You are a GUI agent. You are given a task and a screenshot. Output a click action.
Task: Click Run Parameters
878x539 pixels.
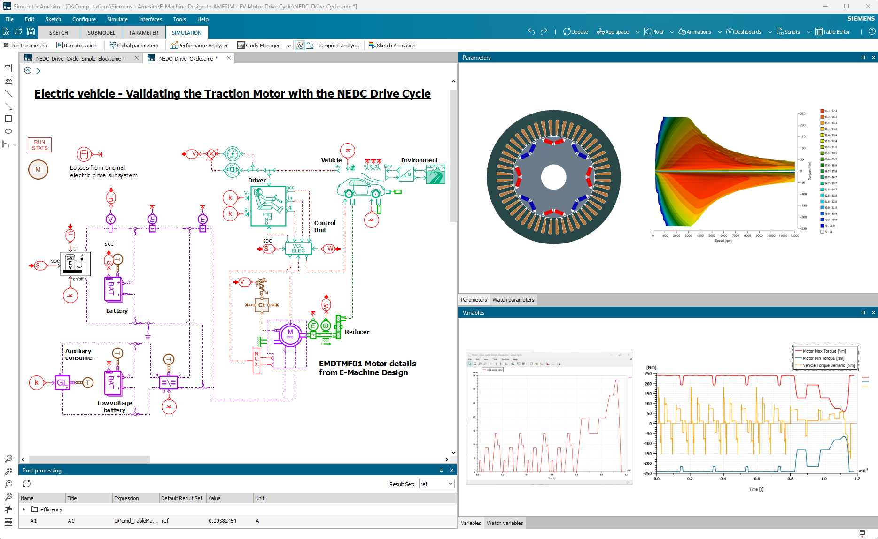(x=25, y=45)
